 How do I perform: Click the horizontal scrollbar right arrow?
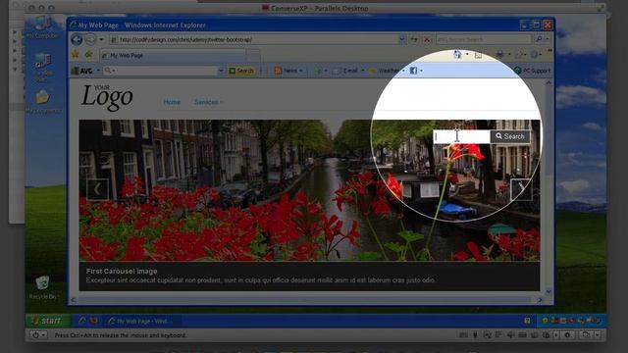pos(540,300)
